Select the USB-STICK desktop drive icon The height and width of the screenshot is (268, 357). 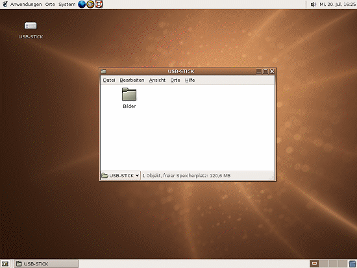31,25
